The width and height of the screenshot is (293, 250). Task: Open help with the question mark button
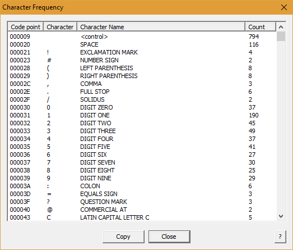pyautogui.click(x=280, y=237)
